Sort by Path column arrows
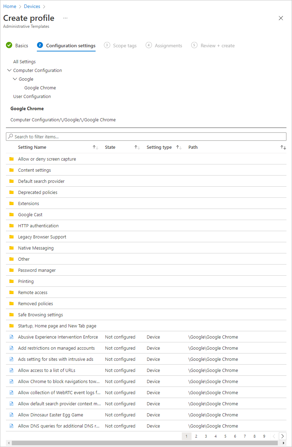 [283, 147]
